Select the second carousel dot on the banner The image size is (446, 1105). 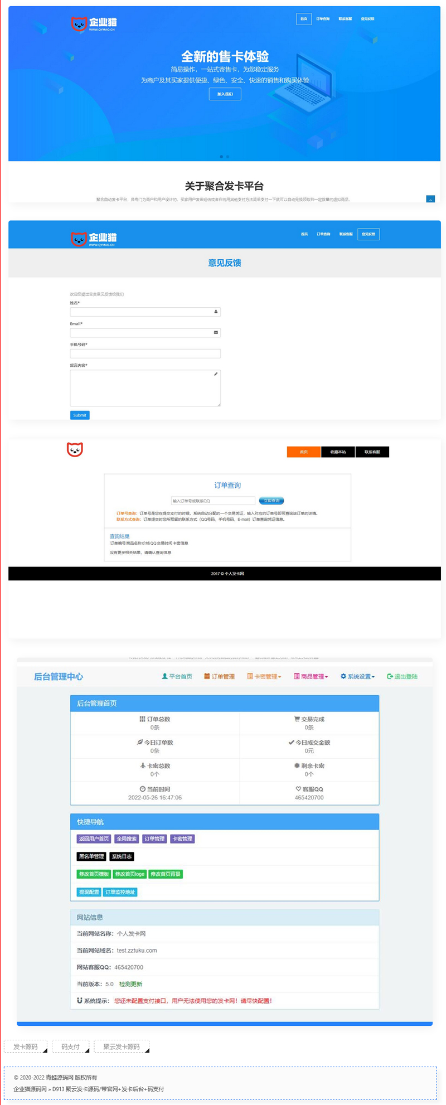[x=227, y=157]
